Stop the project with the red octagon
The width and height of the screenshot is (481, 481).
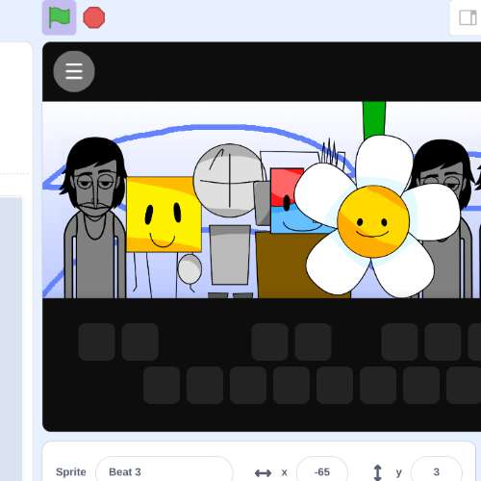click(94, 17)
